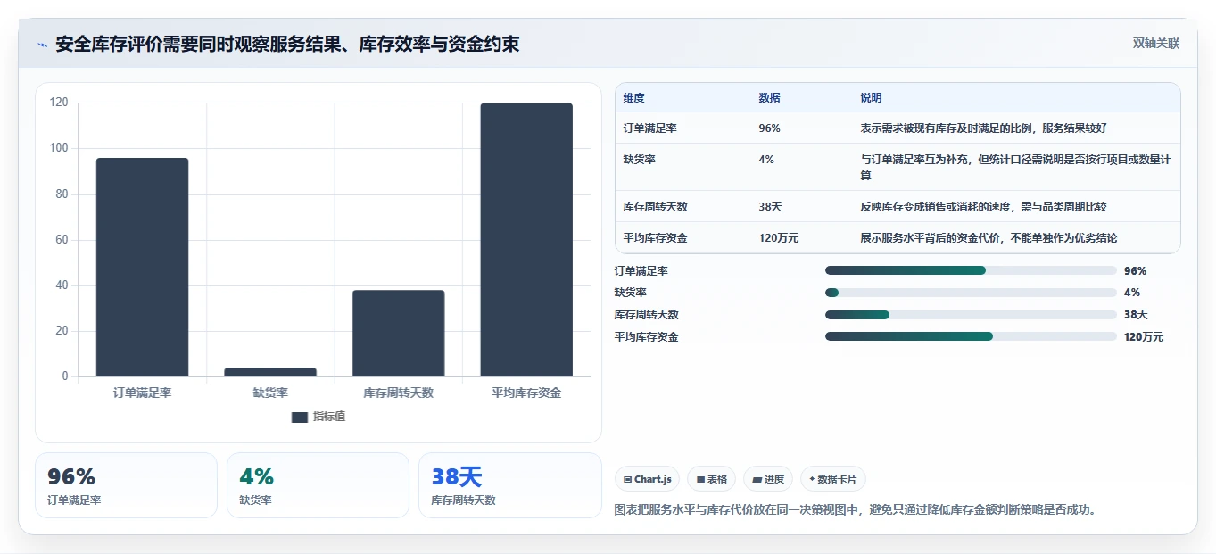The width and height of the screenshot is (1216, 554).
Task: Click the 数据 table column header
Action: (x=769, y=98)
